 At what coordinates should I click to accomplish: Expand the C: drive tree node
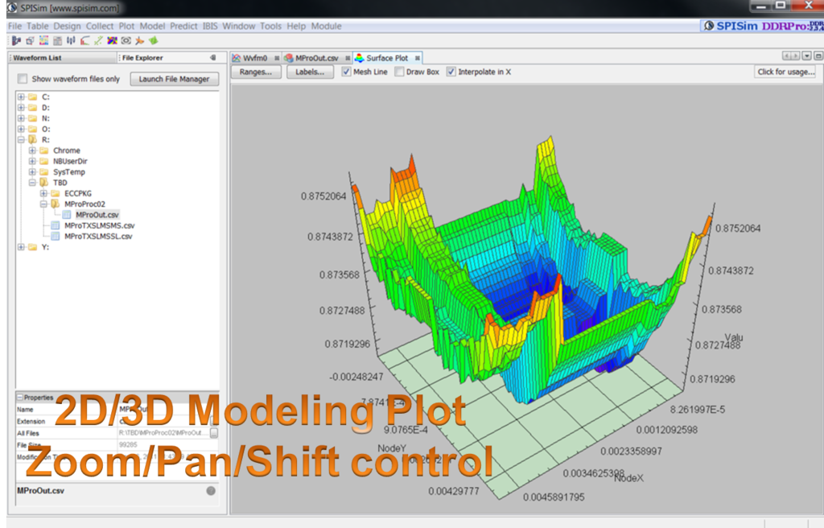click(x=21, y=97)
